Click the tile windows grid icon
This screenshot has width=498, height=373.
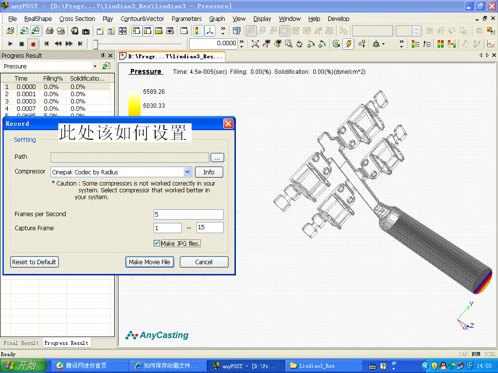[123, 31]
